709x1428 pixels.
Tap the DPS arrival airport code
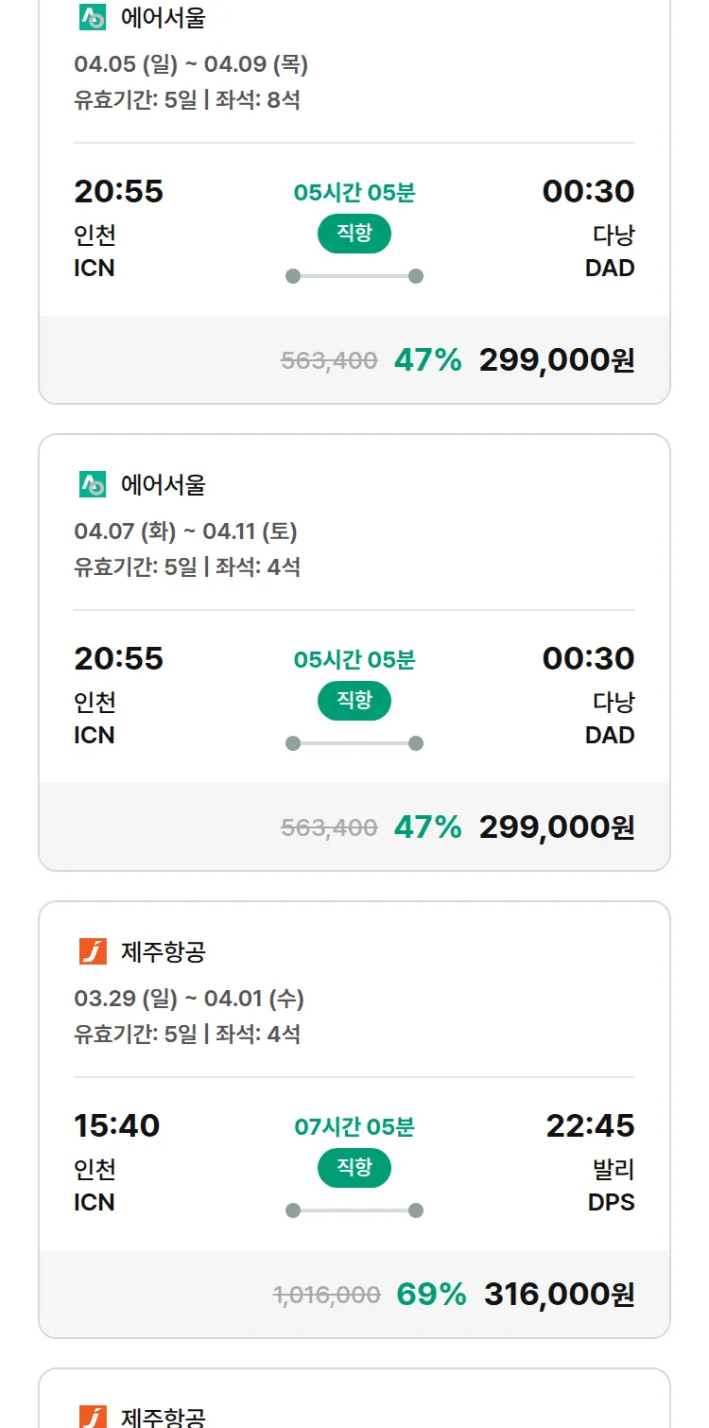pyautogui.click(x=610, y=1203)
